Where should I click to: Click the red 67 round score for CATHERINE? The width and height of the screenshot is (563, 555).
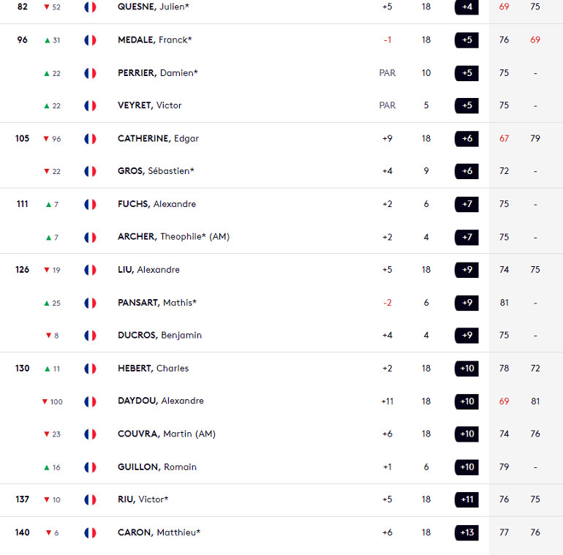504,139
